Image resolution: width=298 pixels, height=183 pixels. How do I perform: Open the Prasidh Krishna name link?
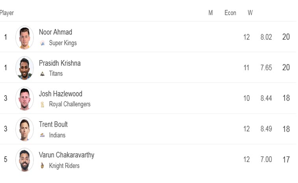coord(60,63)
